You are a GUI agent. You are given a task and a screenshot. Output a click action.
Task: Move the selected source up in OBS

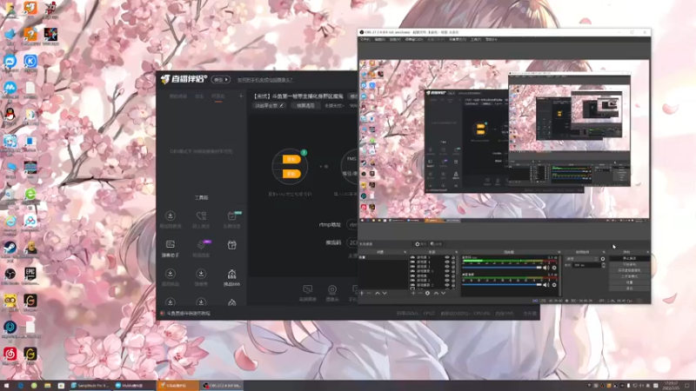click(436, 294)
